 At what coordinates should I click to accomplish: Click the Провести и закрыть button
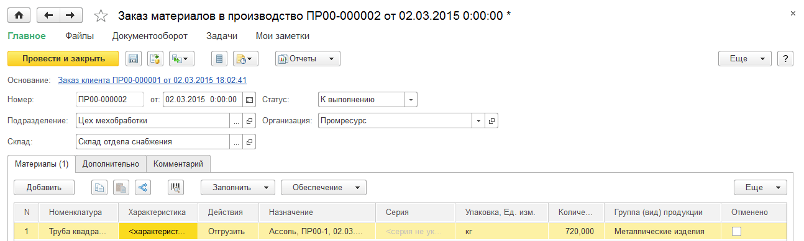coord(63,59)
